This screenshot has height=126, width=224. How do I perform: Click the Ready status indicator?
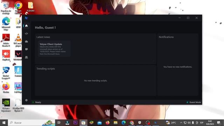pos(37,102)
